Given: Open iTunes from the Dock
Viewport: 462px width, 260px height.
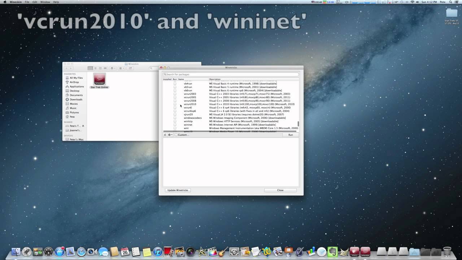Looking at the screenshot, I should click(157, 251).
